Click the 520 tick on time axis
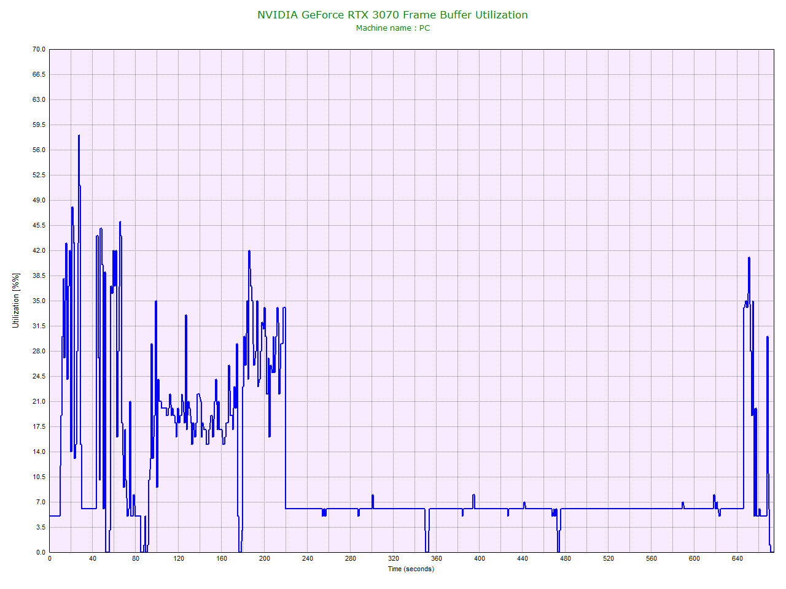Image resolution: width=786 pixels, height=589 pixels. point(609,558)
